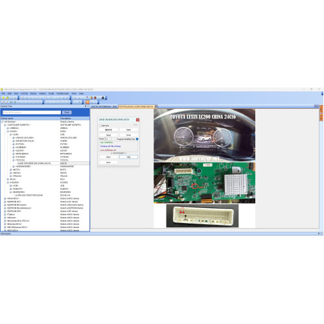Viewport: 324px width, 324px height.
Task: Expand the EEPROM I2C node
Action: click(5, 202)
